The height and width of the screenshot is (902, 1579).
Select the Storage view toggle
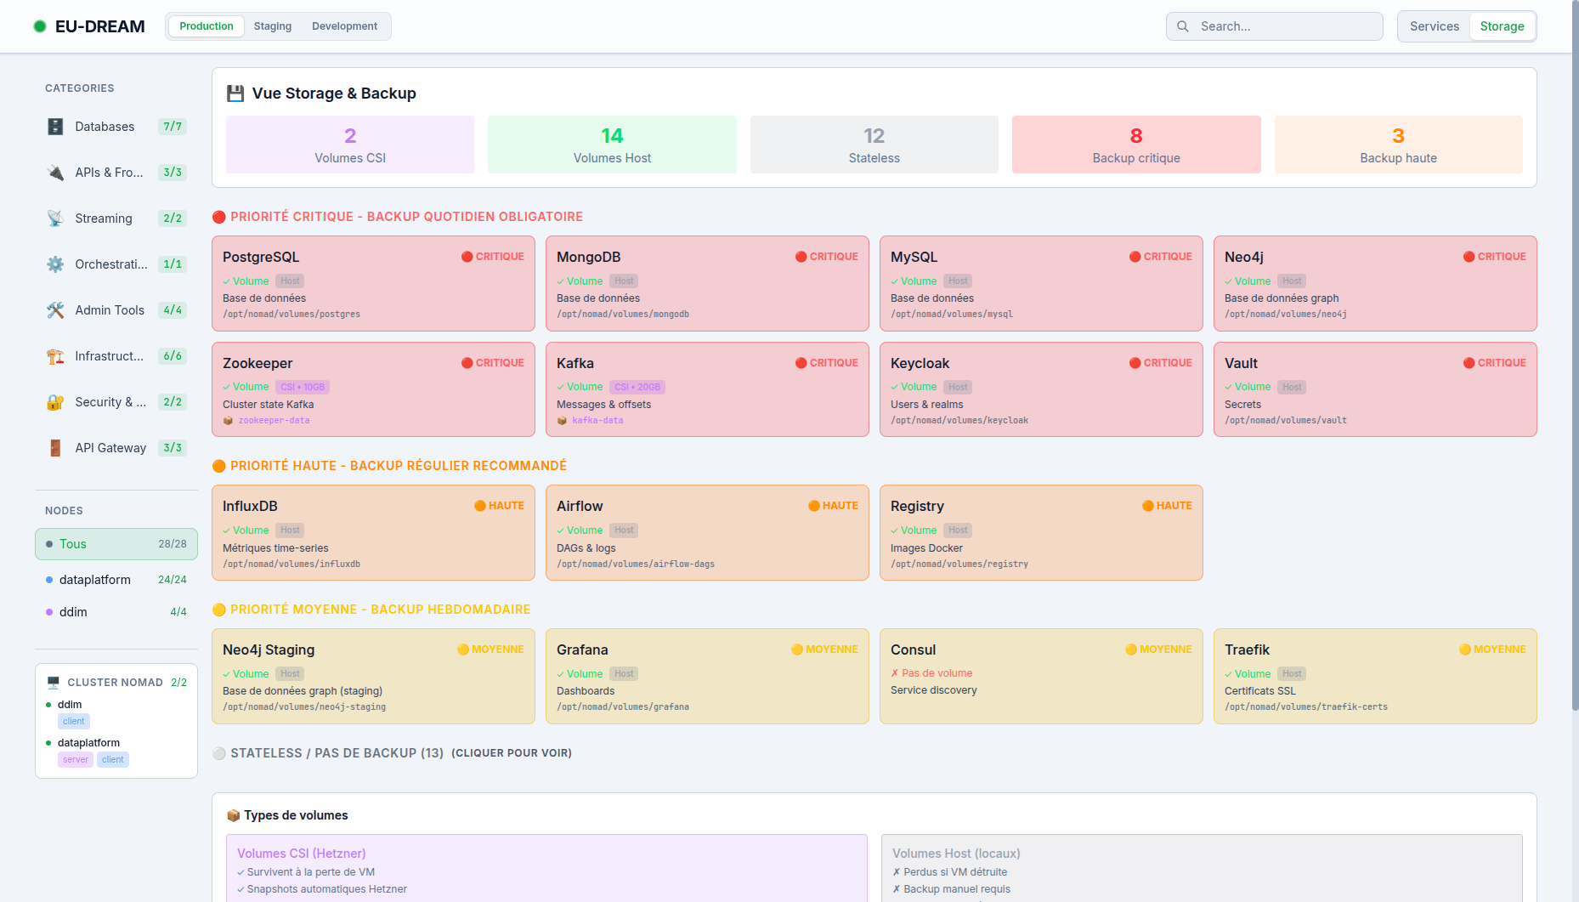pyautogui.click(x=1502, y=26)
